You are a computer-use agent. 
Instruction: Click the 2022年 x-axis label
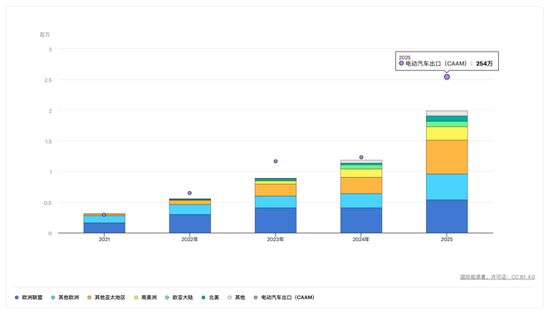click(190, 239)
